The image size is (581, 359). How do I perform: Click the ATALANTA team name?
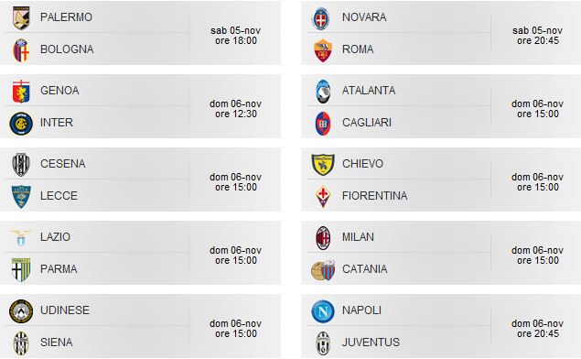click(369, 90)
